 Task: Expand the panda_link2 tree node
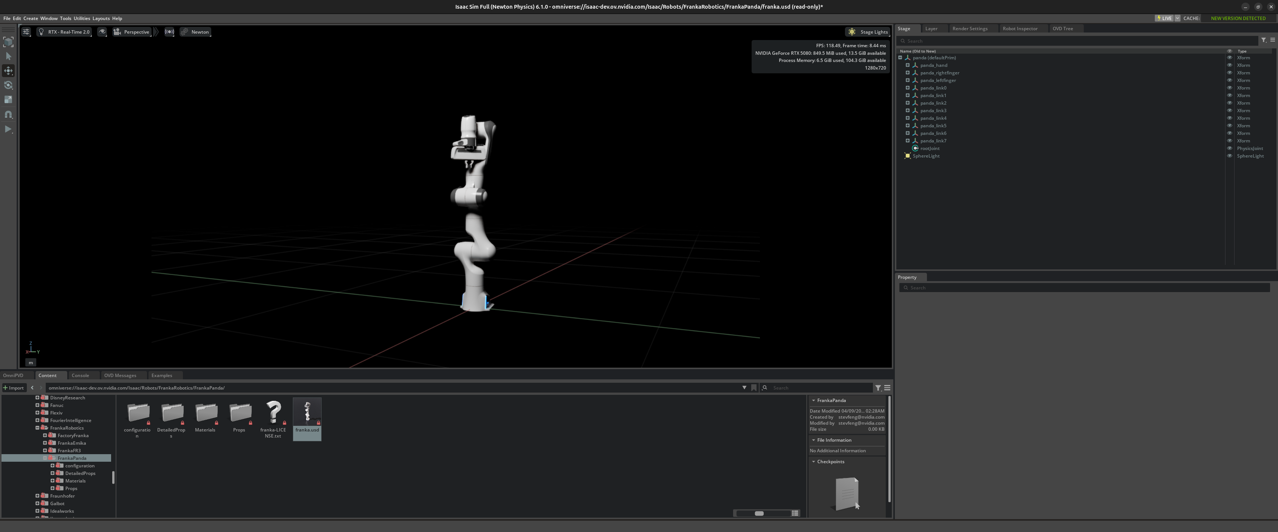click(x=907, y=103)
